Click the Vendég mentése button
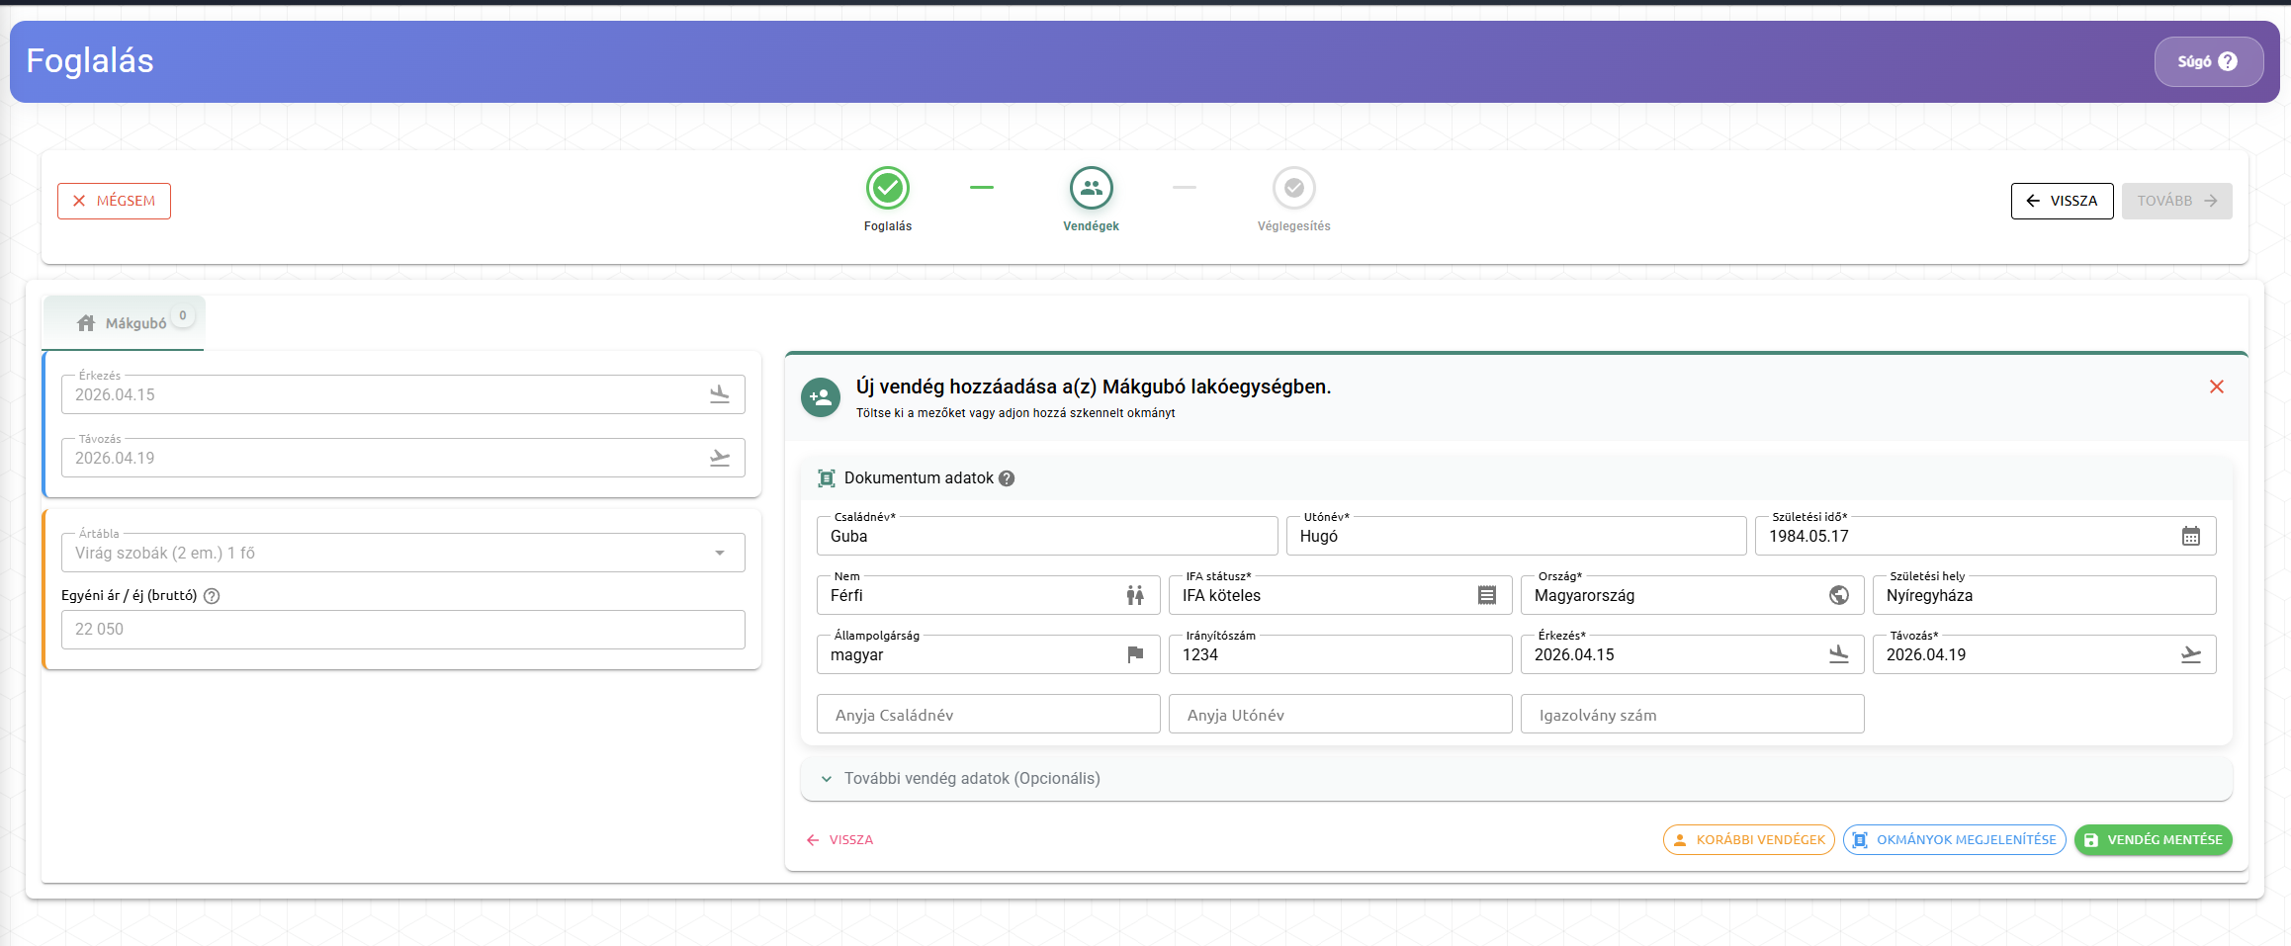 click(2153, 840)
